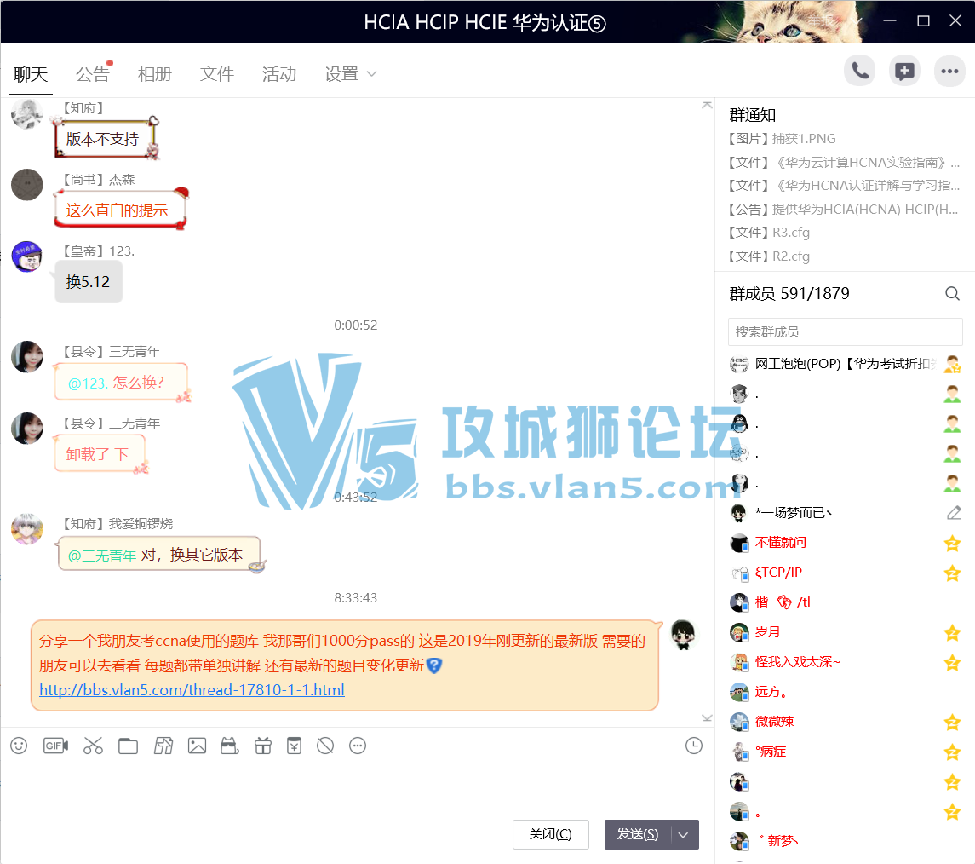975x864 pixels.
Task: Click the pencil edit icon beside *一场梦而已丶
Action: point(954,513)
